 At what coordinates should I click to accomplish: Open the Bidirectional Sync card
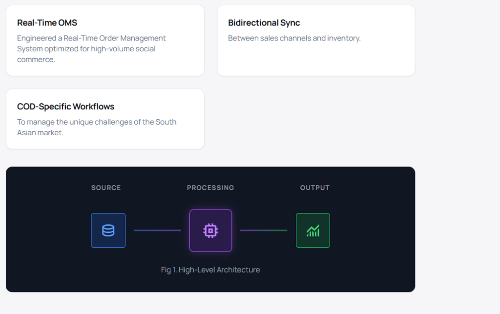click(316, 41)
